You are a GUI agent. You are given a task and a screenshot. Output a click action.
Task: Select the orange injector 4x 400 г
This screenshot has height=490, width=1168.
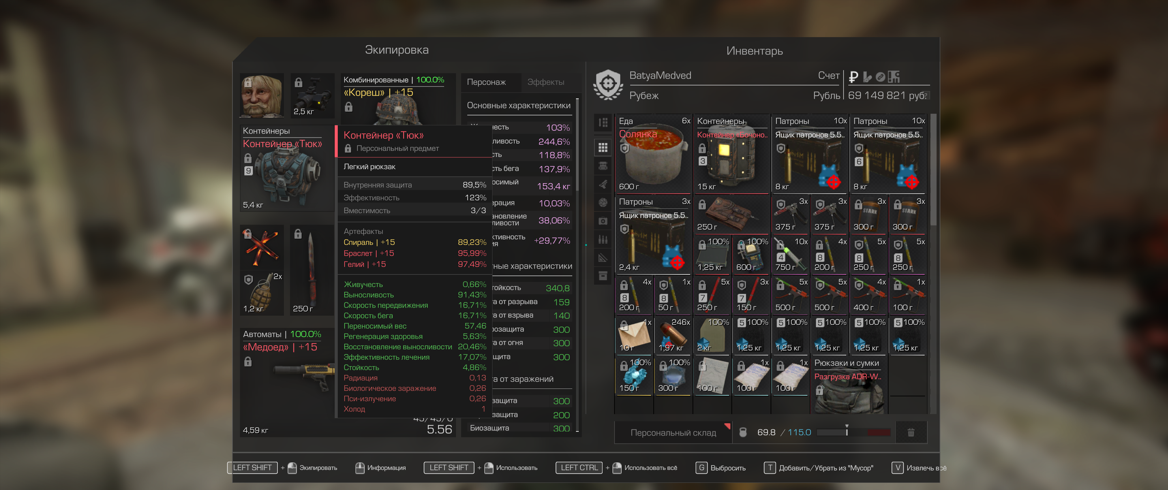[869, 295]
